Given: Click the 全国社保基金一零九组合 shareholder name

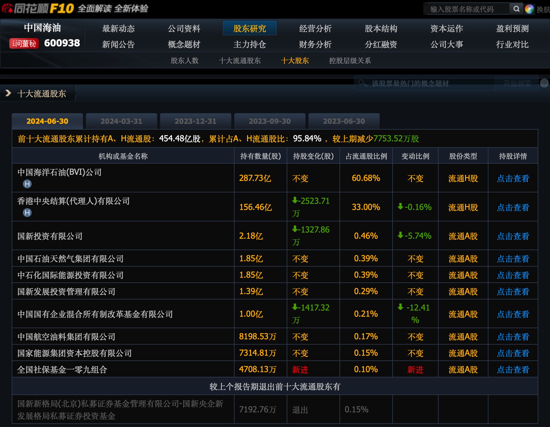Looking at the screenshot, I should click(62, 370).
